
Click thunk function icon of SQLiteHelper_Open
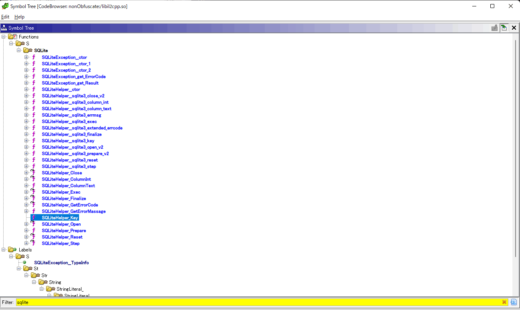tap(34, 224)
